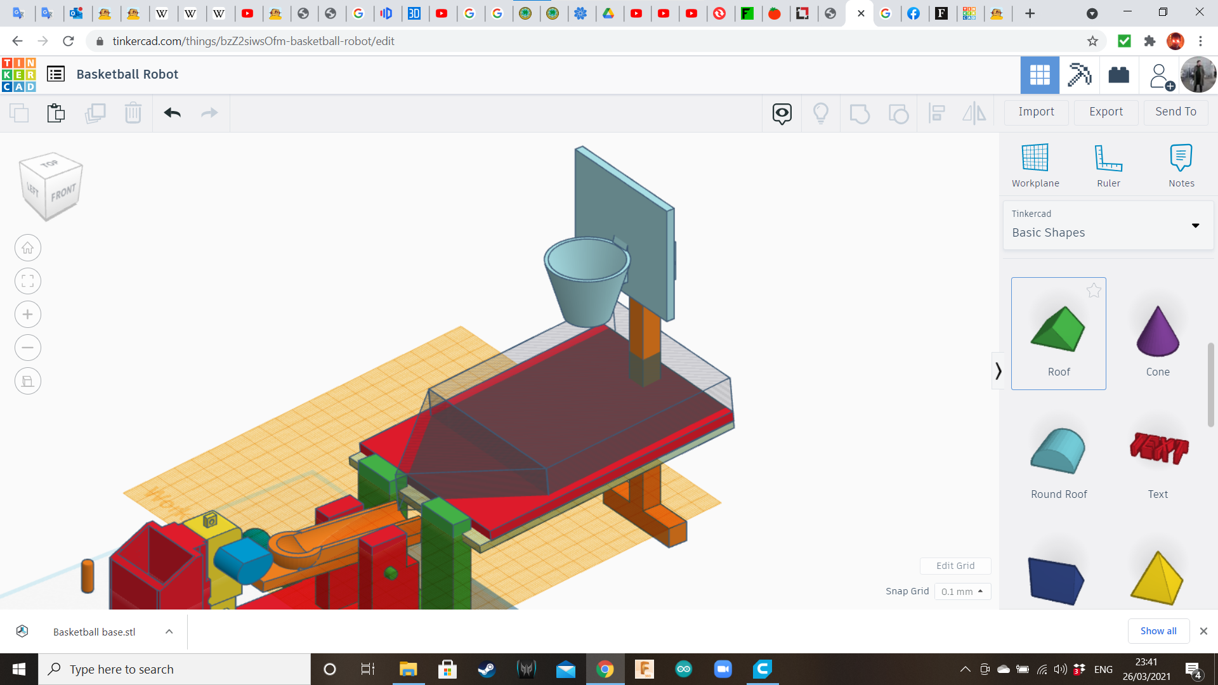The image size is (1218, 685).
Task: Click the Undo arrow icon
Action: click(172, 113)
